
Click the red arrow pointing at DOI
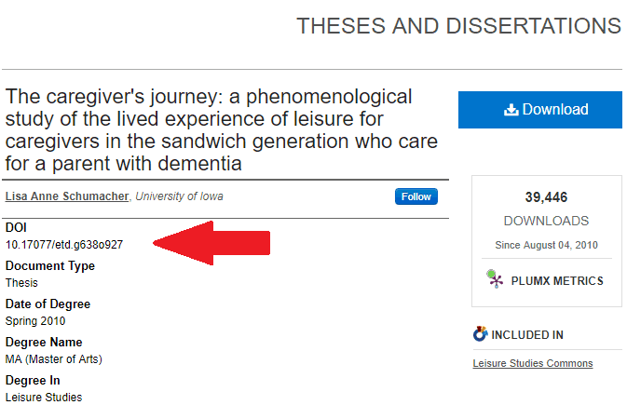(211, 243)
